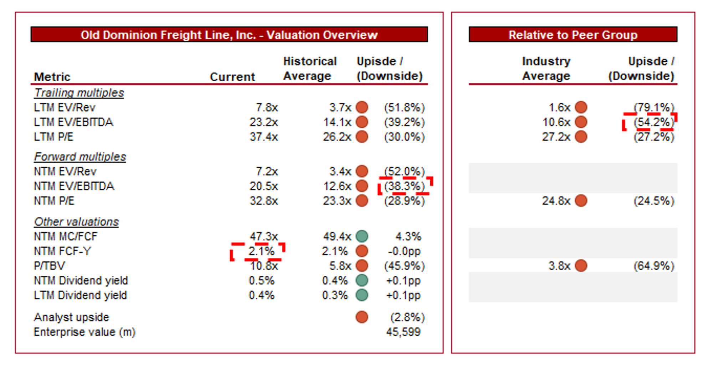
Task: Click the green dot in NTM Dividend yield row
Action: 362,280
